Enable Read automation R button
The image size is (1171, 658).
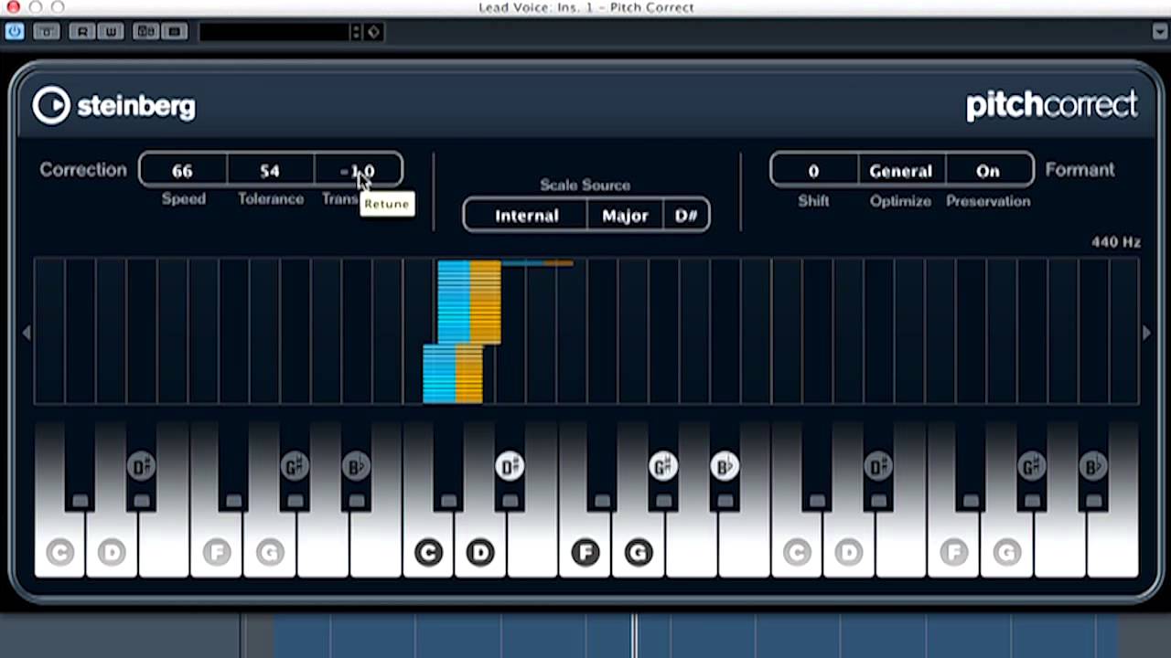point(83,32)
